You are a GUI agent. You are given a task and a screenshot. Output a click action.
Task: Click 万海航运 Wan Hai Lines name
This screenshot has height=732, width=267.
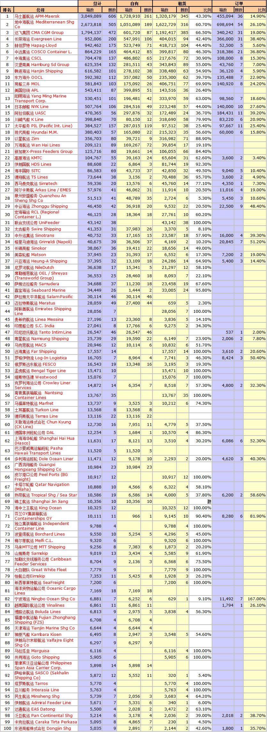click(x=37, y=145)
